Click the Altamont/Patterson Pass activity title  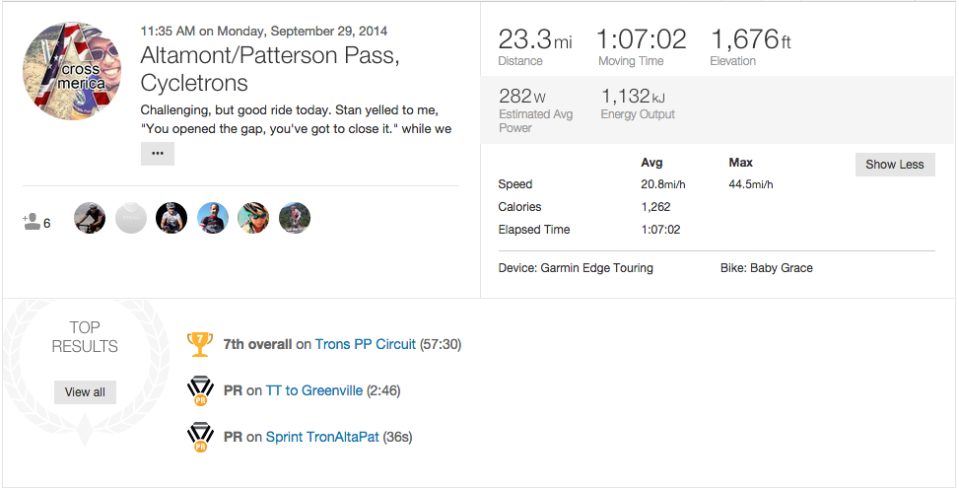[270, 68]
